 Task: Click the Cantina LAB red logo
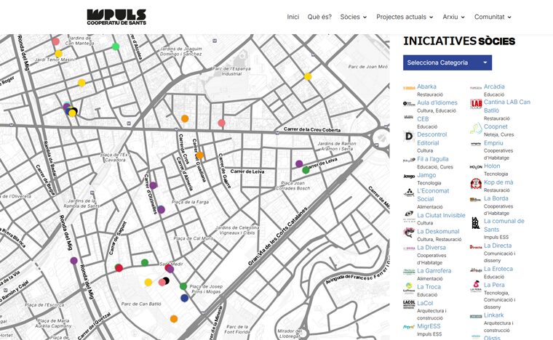pyautogui.click(x=476, y=104)
